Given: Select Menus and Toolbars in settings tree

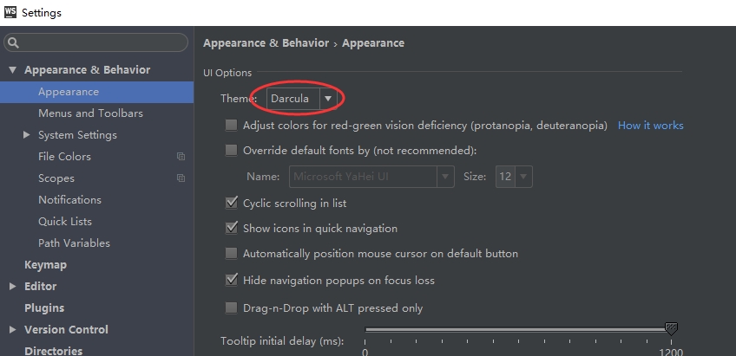Looking at the screenshot, I should [90, 113].
